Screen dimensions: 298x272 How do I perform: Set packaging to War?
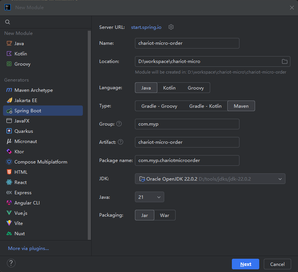(x=165, y=215)
